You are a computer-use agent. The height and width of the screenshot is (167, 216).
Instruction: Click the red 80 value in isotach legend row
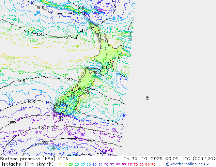pyautogui.click(x=141, y=164)
